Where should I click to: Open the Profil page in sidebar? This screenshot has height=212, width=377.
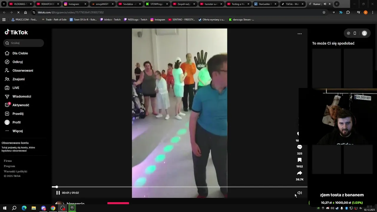16,122
